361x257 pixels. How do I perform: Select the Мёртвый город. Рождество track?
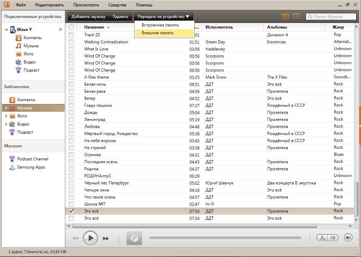click(x=209, y=134)
